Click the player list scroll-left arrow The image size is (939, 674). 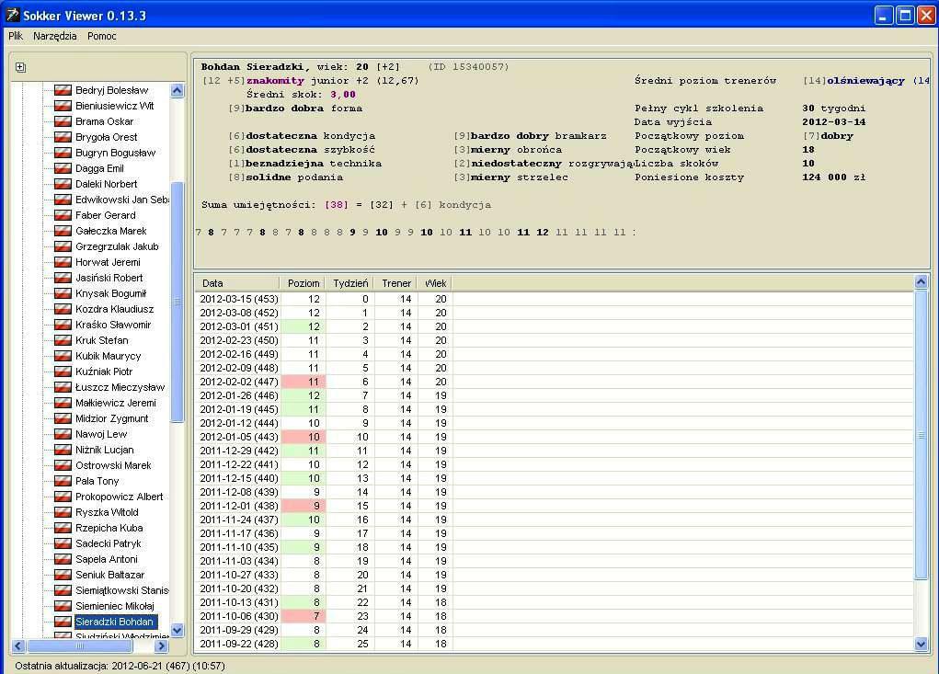point(18,645)
